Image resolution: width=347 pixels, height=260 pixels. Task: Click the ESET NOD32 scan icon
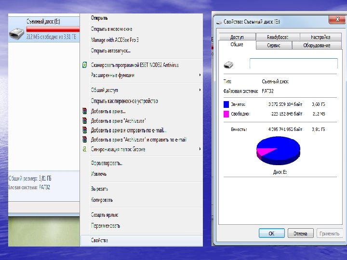coord(84,65)
